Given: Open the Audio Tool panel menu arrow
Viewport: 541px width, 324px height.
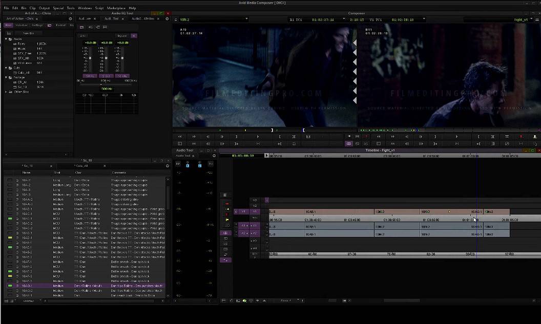Looking at the screenshot, I should pyautogui.click(x=214, y=156).
